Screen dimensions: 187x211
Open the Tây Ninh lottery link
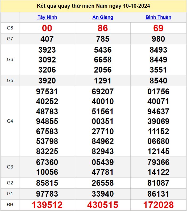point(47,17)
